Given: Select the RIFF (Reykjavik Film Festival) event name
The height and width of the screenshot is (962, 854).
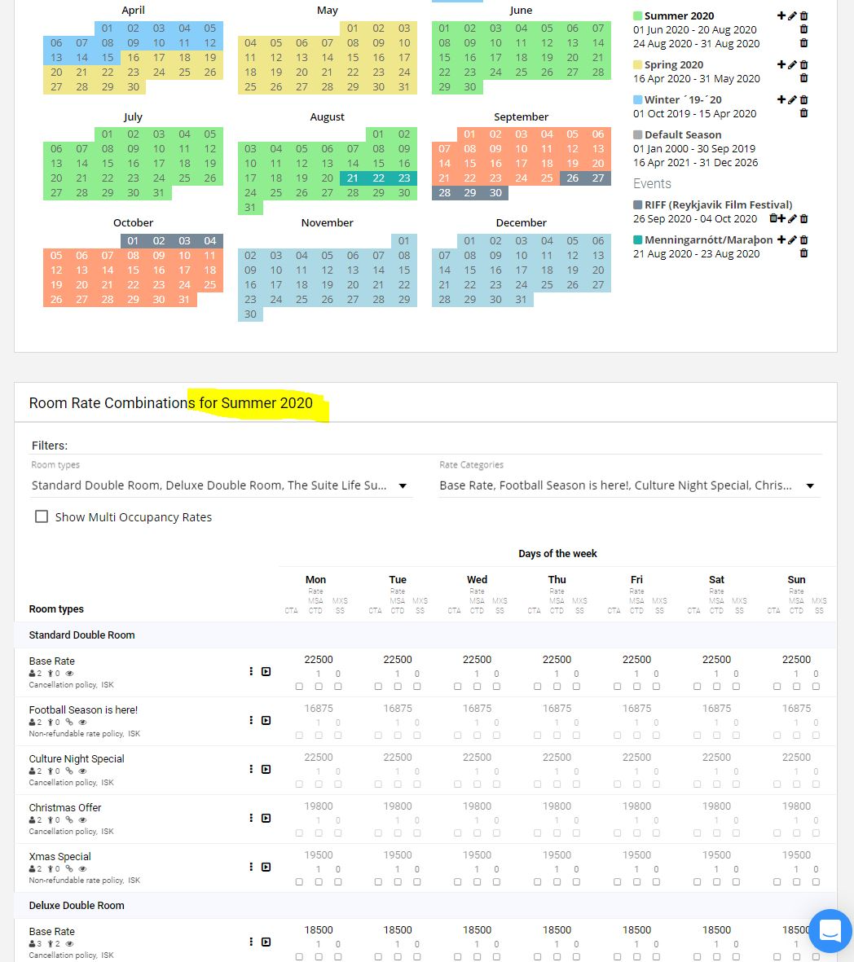Looking at the screenshot, I should 718,204.
